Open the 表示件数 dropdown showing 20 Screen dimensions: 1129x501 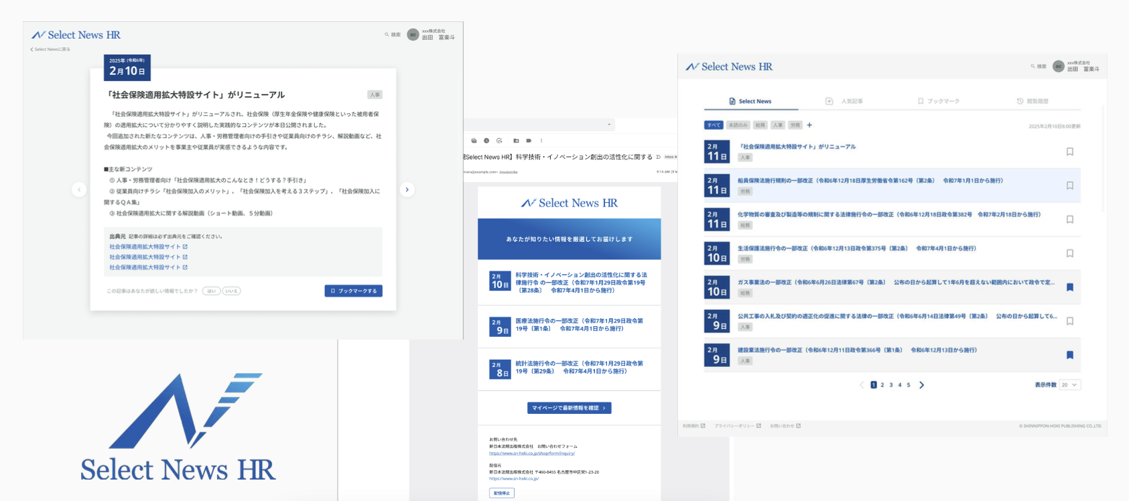point(1069,385)
